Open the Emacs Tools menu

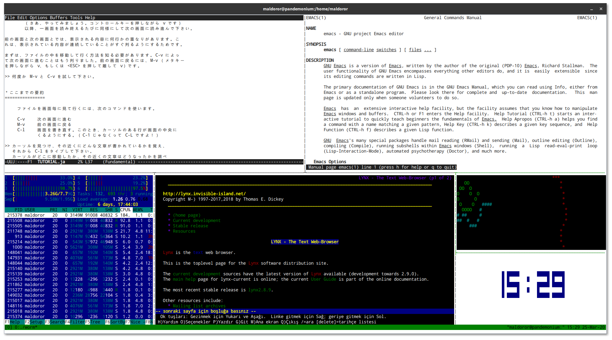76,18
